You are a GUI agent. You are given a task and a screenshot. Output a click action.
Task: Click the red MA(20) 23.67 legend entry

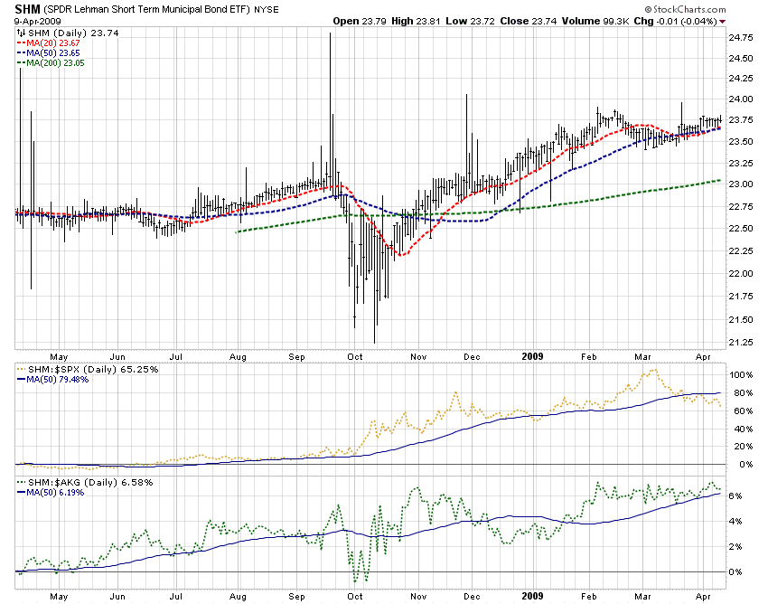coord(54,42)
